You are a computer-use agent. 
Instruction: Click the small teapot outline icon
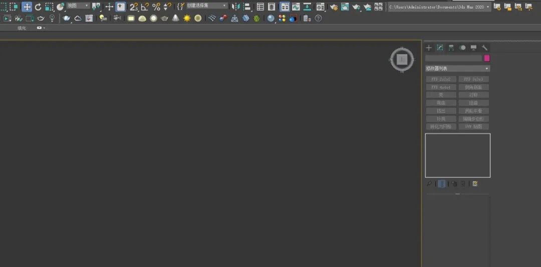tap(41, 18)
